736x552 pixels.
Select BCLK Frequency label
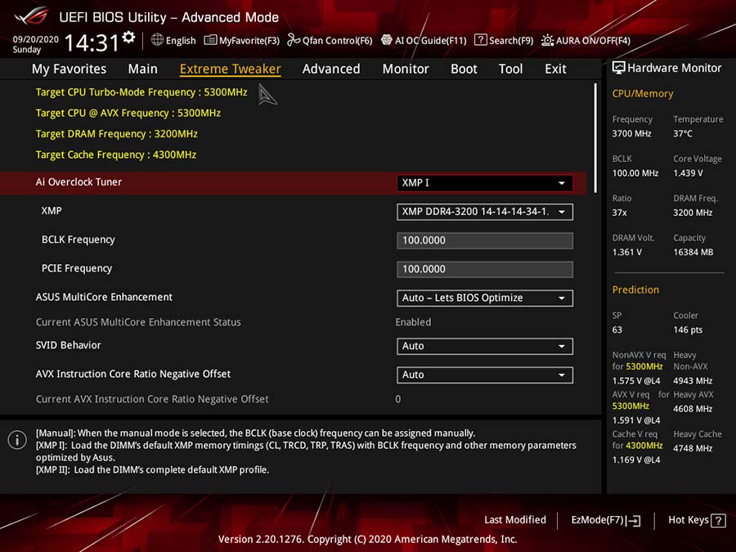point(78,240)
